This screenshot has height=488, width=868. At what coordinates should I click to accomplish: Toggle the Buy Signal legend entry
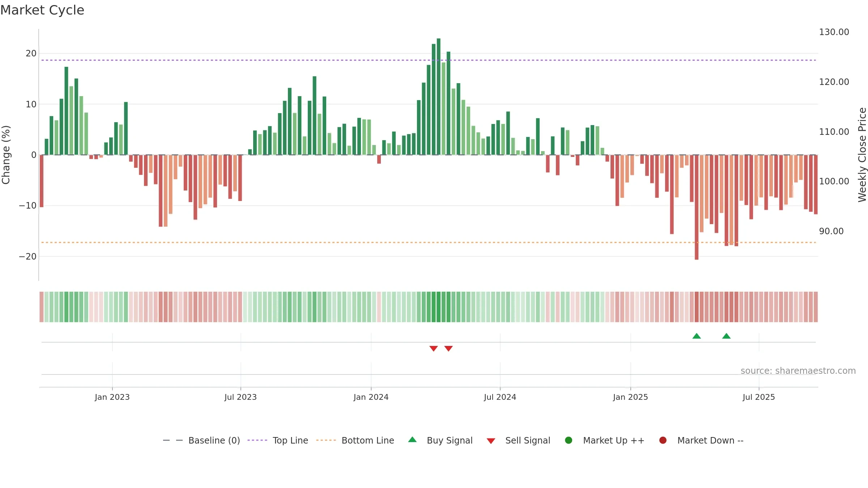[x=440, y=440]
